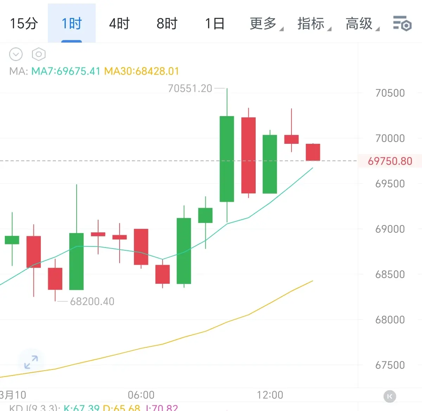Viewport: 422px width, 411px height.
Task: Expand the 高级 advanced dropdown
Action: 362,24
